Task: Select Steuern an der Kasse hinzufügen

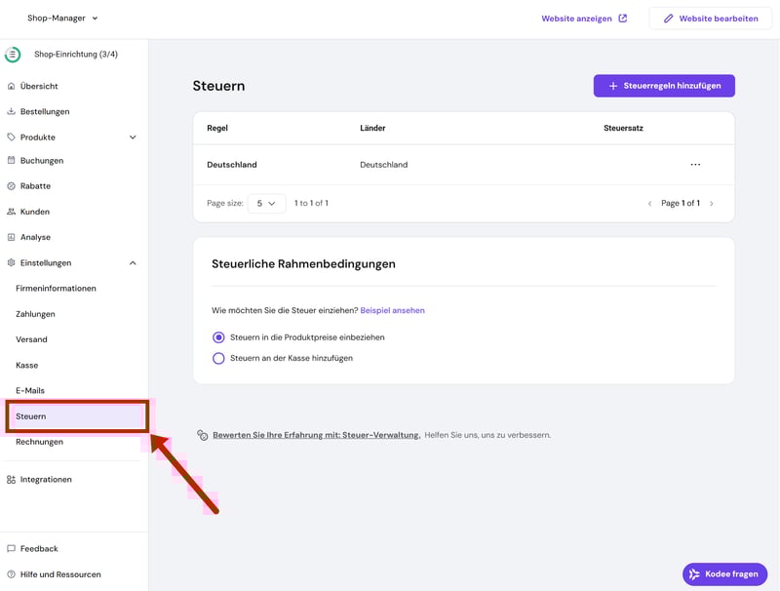Action: click(x=218, y=358)
